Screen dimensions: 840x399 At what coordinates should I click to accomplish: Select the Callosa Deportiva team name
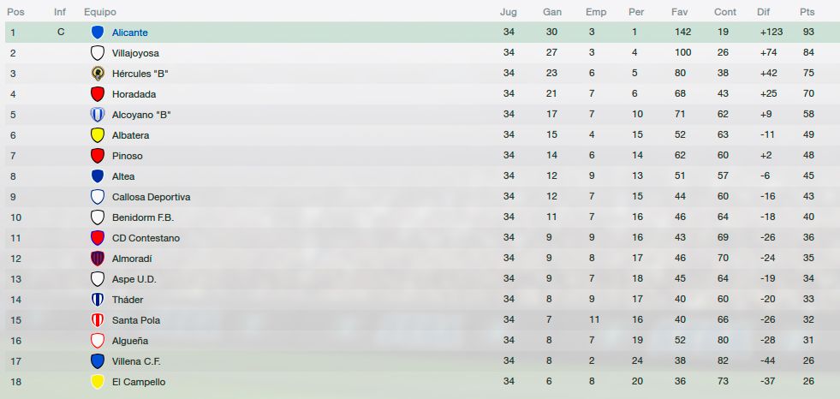(x=151, y=197)
